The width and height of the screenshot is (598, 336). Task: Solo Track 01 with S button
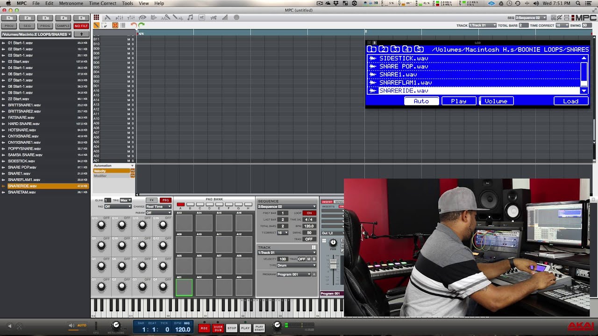(x=314, y=259)
